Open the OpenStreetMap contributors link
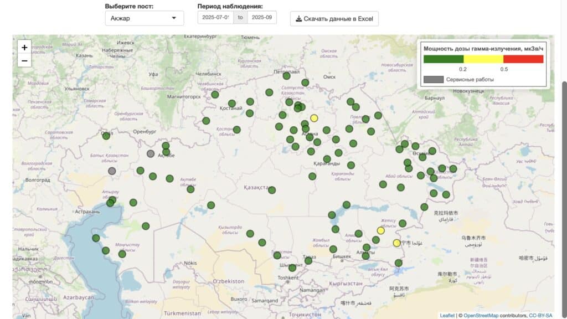Screen dimensions: 567x319 [x=481, y=315]
